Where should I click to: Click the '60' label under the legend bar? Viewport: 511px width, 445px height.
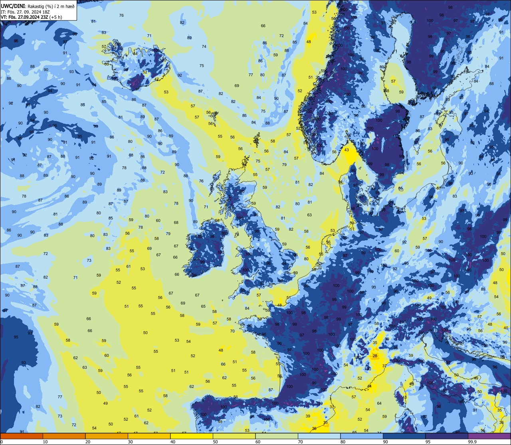point(258,442)
